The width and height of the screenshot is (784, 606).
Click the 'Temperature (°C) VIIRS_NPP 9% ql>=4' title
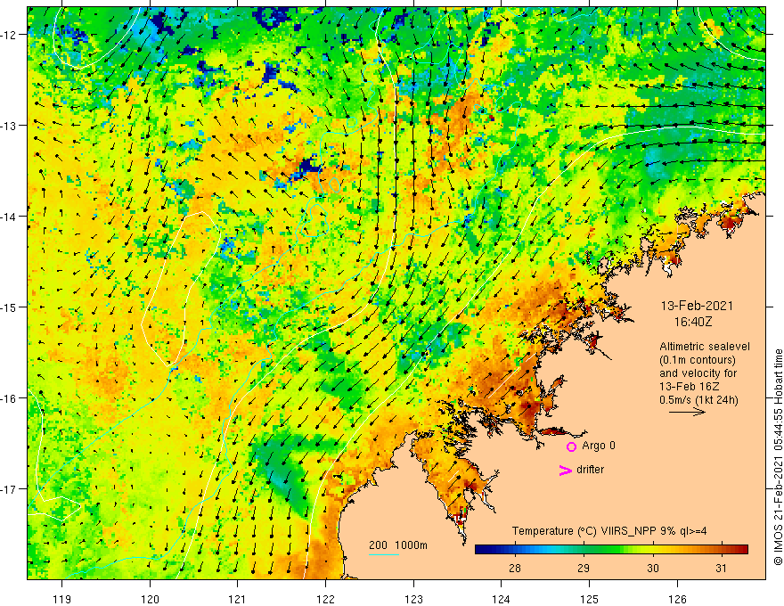click(x=609, y=531)
